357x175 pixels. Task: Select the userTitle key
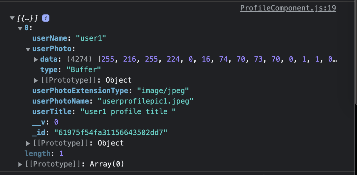(x=52, y=111)
